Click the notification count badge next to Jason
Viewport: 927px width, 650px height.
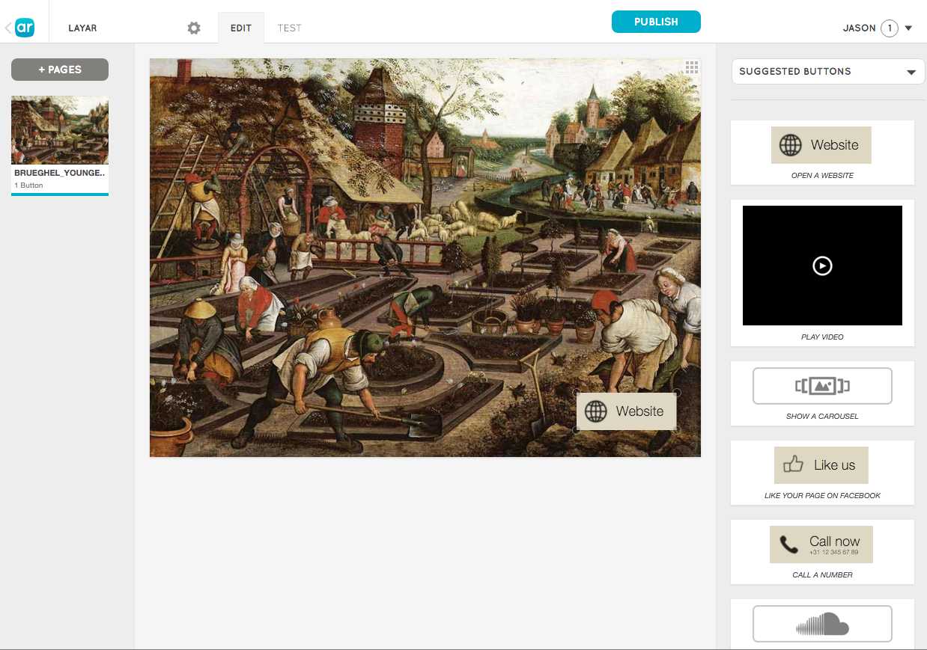click(x=889, y=28)
